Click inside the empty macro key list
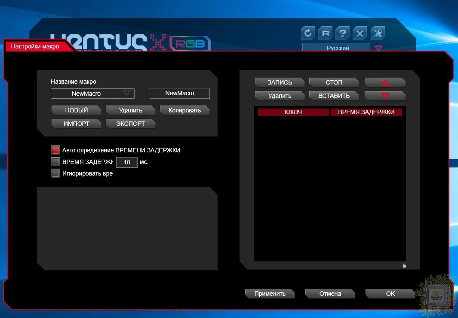The image size is (458, 318). click(330, 188)
